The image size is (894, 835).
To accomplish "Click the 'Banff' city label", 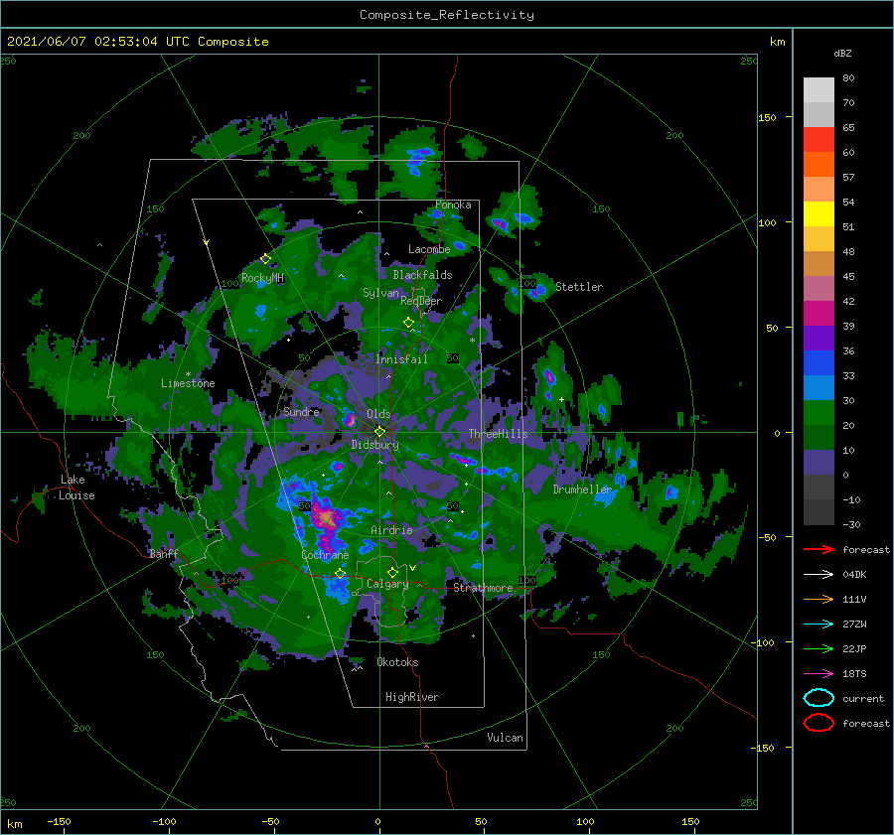I will pos(164,553).
